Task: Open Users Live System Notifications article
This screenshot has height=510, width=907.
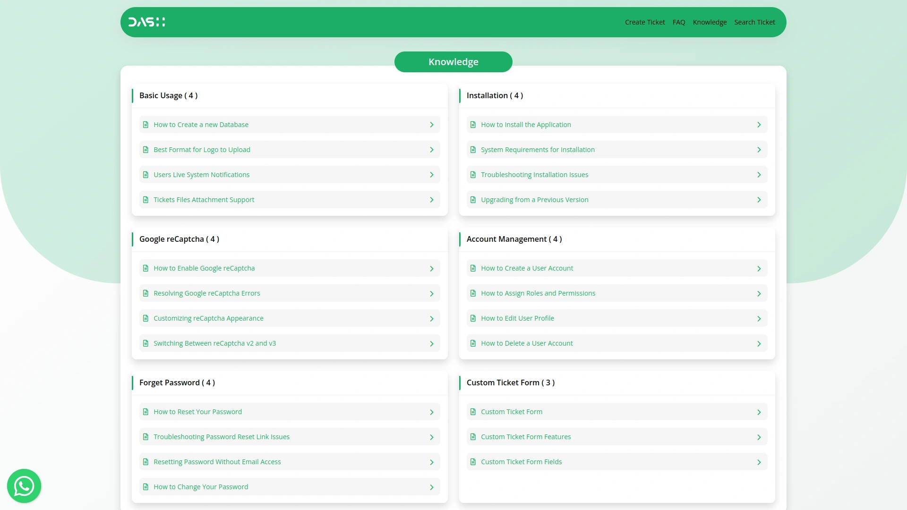Action: tap(201, 175)
